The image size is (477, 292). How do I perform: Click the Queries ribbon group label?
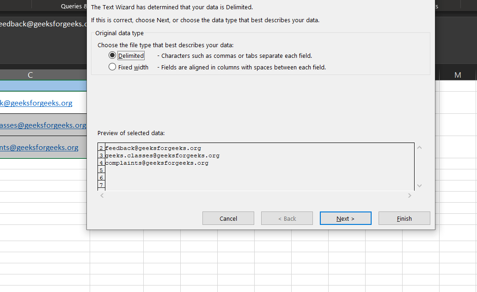point(73,6)
